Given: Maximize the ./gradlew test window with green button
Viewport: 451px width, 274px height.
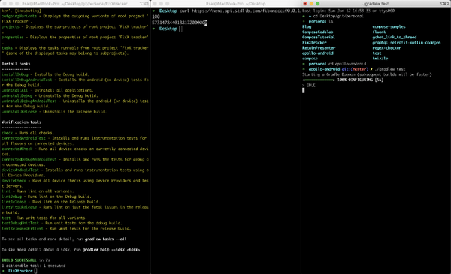Looking at the screenshot, I should tap(317, 4).
